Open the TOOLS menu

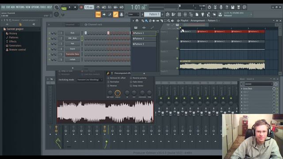pyautogui.click(x=43, y=7)
